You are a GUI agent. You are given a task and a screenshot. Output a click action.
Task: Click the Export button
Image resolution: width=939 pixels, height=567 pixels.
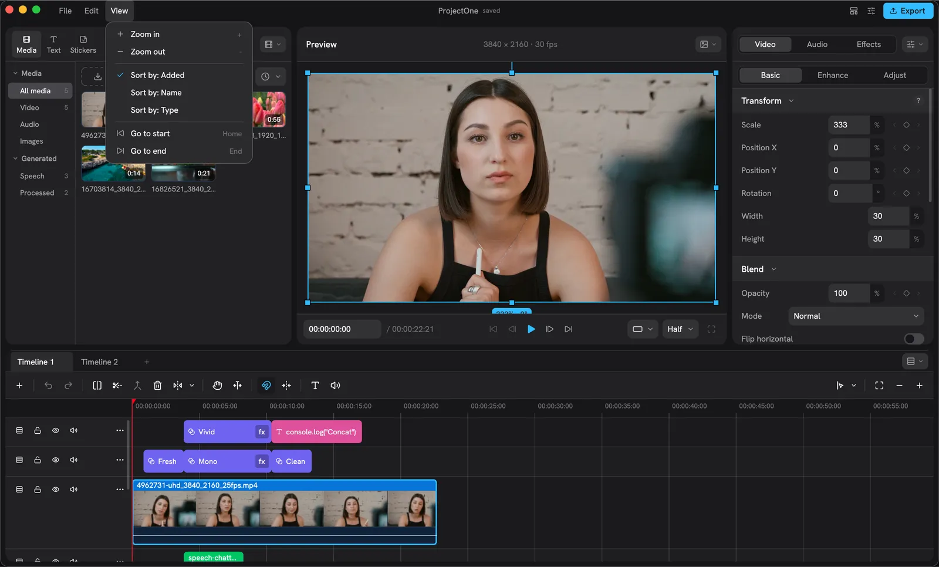908,11
